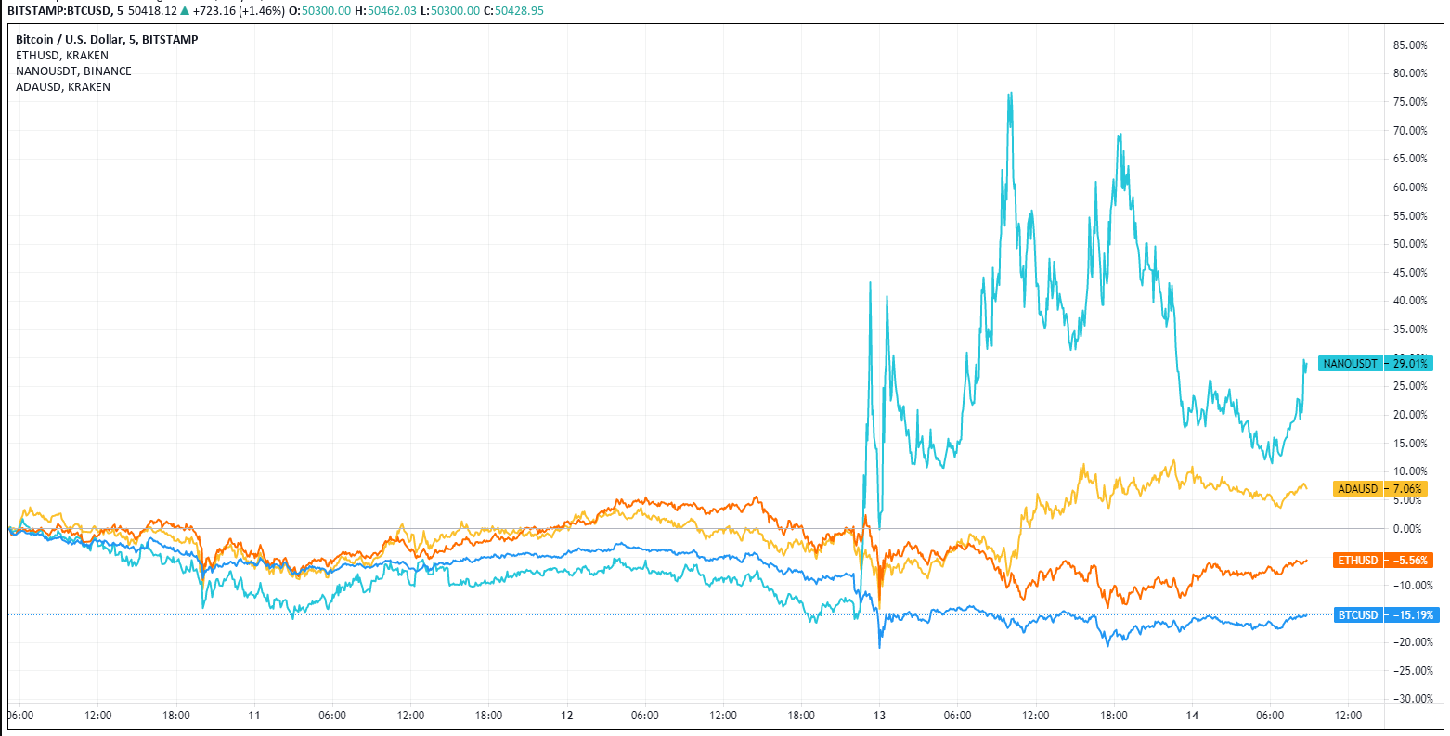
Task: Click the highest NANOUSDT peak on the chart
Action: point(1010,93)
